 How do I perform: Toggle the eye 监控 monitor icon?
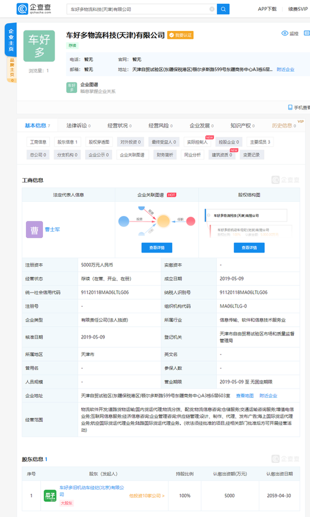(285, 33)
